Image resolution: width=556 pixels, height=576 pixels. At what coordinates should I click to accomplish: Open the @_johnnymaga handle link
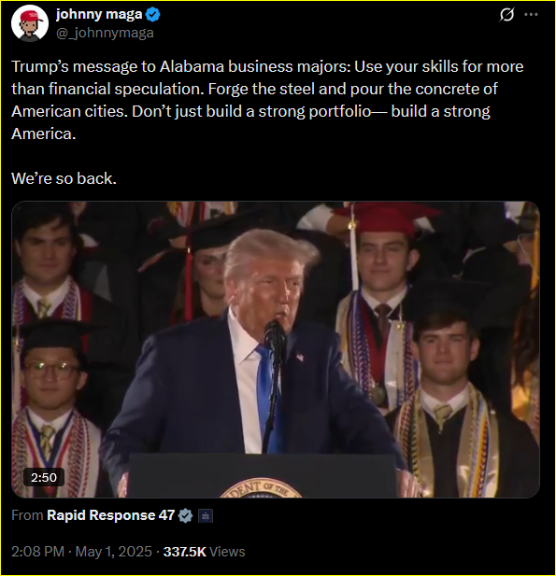tap(105, 33)
